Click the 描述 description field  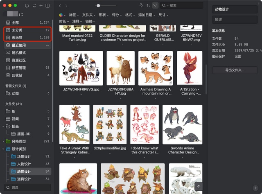pyautogui.click(x=235, y=20)
